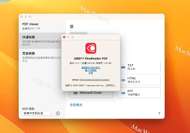Choose Microsoft Excel output format

91,94
